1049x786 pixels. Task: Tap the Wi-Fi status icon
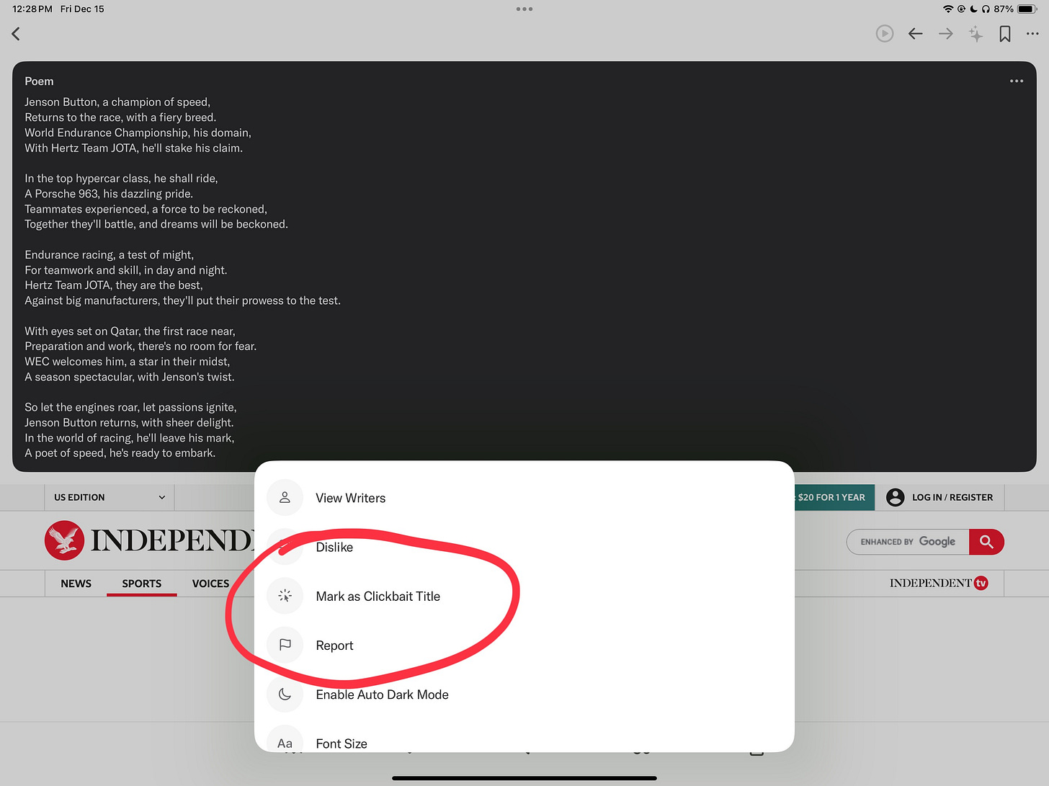point(948,9)
